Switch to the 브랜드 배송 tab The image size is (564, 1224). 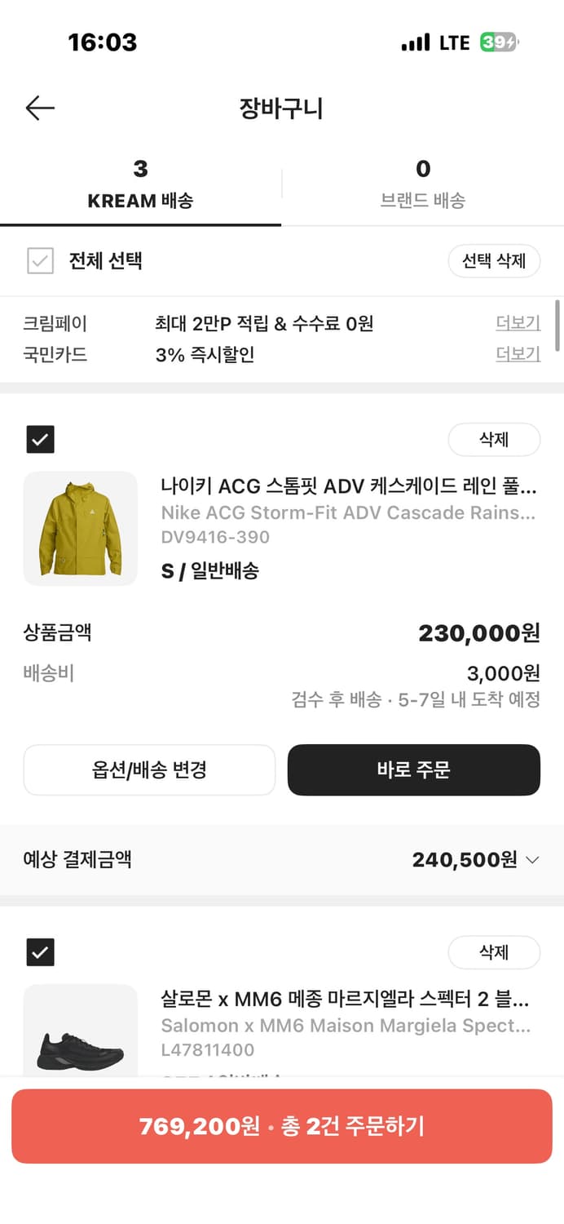(x=423, y=185)
